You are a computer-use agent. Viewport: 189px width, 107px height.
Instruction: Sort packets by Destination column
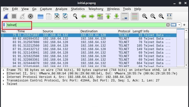pos(99,31)
